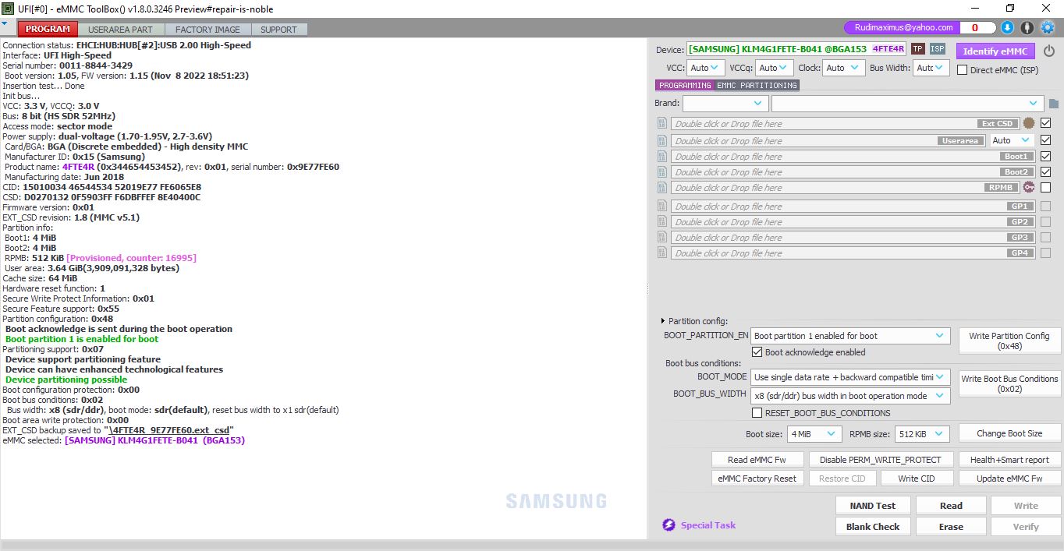
Task: Click the TP badge icon
Action: [918, 49]
